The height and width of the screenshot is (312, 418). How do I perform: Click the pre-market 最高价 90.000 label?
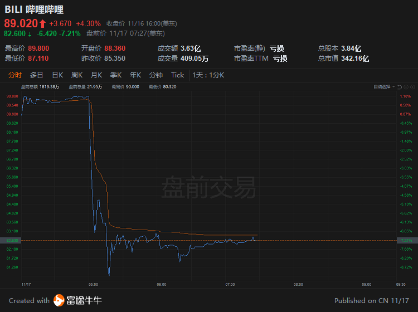pyautogui.click(x=125, y=86)
